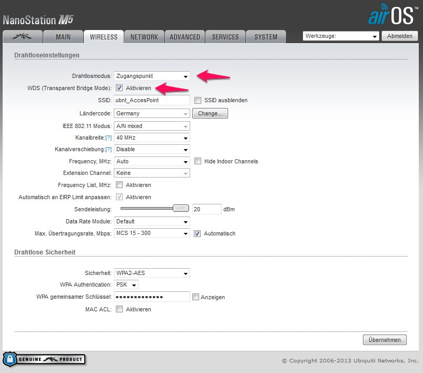
Task: Click the Sendeleistung dBm value field
Action: tap(207, 209)
